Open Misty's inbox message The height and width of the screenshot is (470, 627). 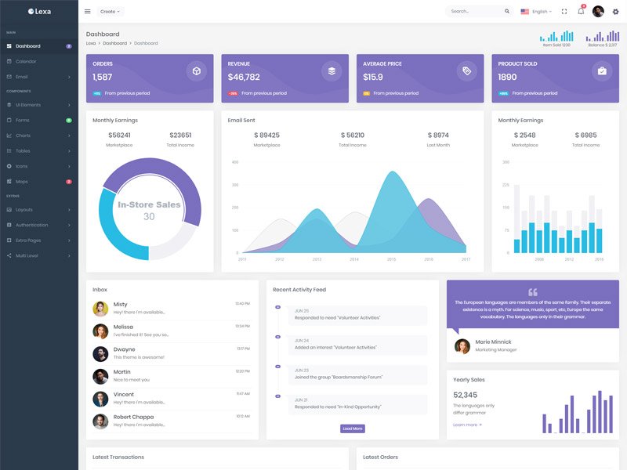click(172, 308)
